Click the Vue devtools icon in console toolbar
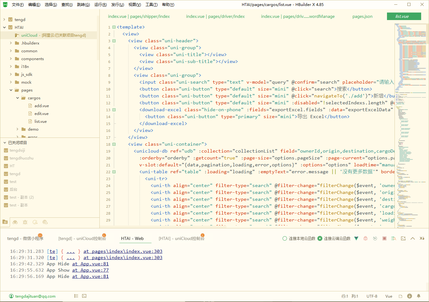This screenshot has width=429, height=302. [x=356, y=238]
